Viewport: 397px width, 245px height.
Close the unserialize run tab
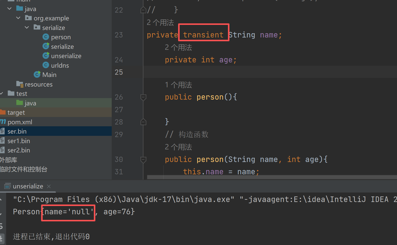(x=49, y=186)
